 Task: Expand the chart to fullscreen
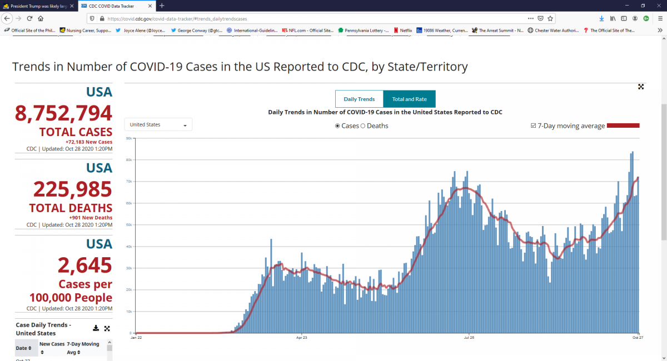pos(641,87)
